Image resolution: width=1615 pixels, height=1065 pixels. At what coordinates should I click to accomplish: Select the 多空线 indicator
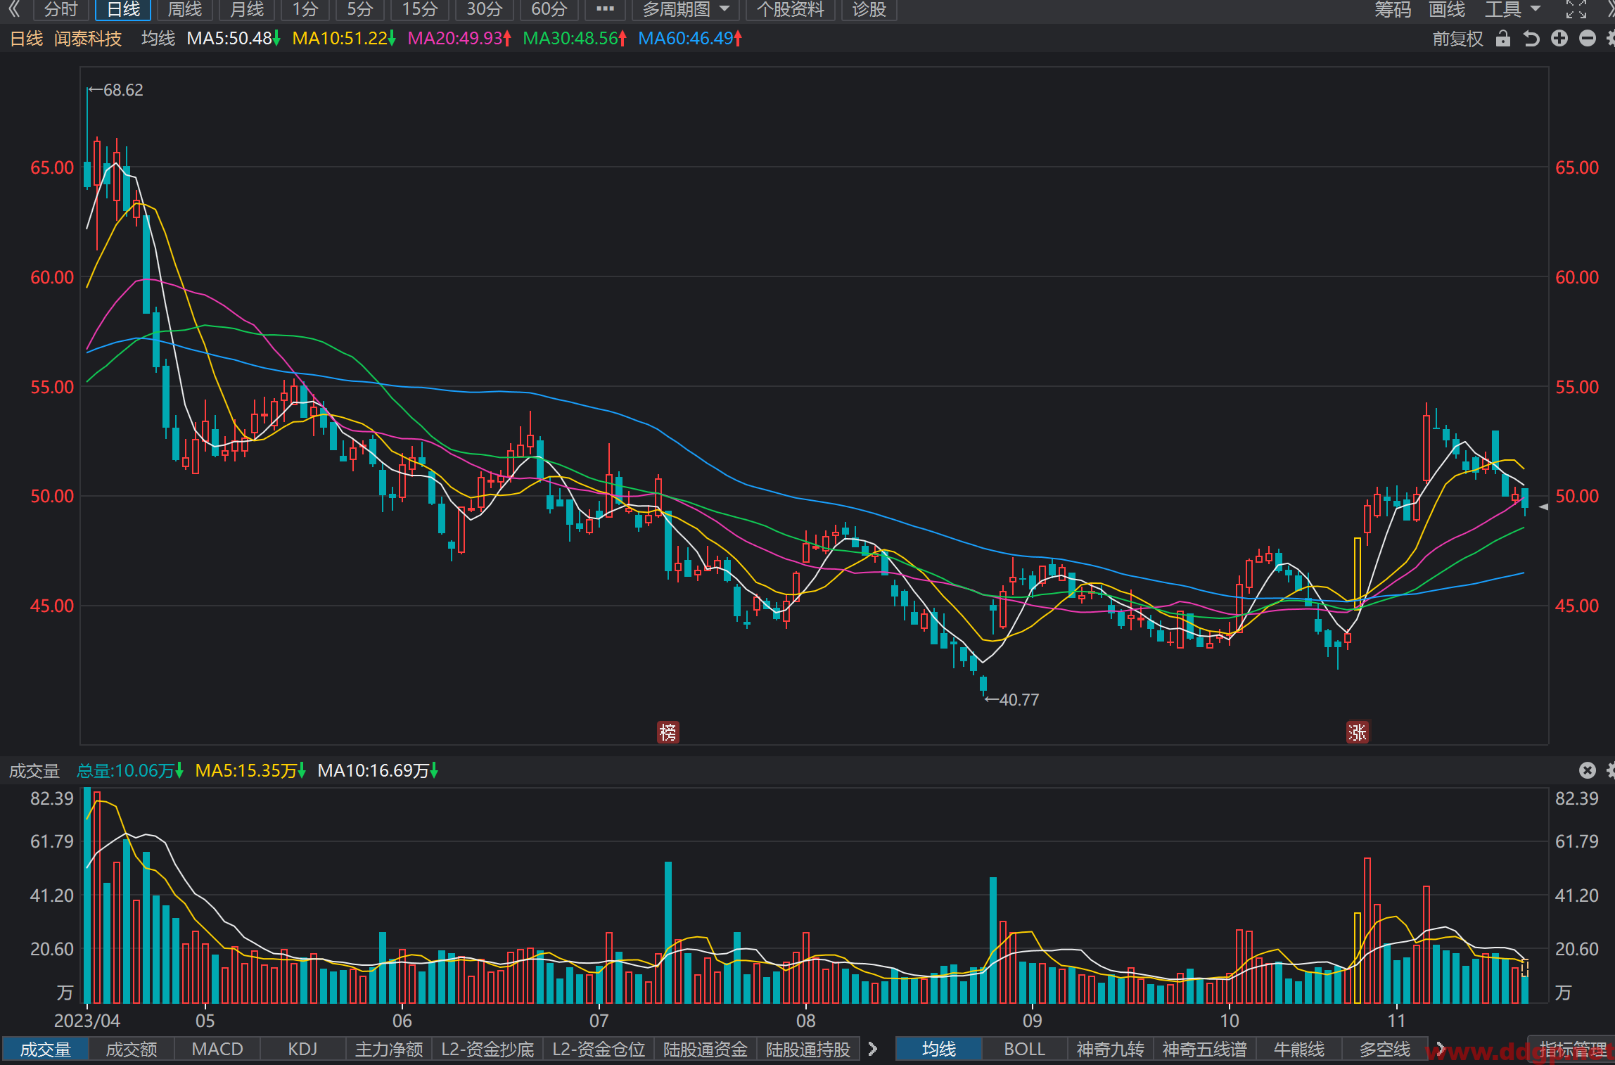pos(1385,1049)
